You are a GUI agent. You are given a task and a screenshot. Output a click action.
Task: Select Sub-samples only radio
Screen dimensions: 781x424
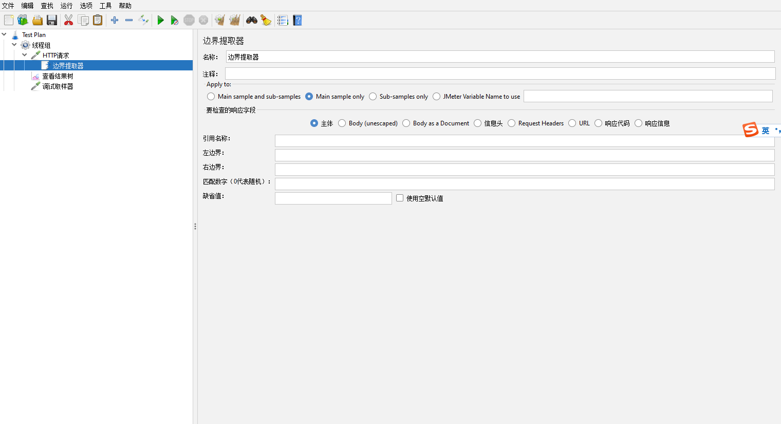(373, 97)
